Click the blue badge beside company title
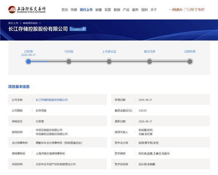Viewport: 218px width, 175px height. (78, 29)
